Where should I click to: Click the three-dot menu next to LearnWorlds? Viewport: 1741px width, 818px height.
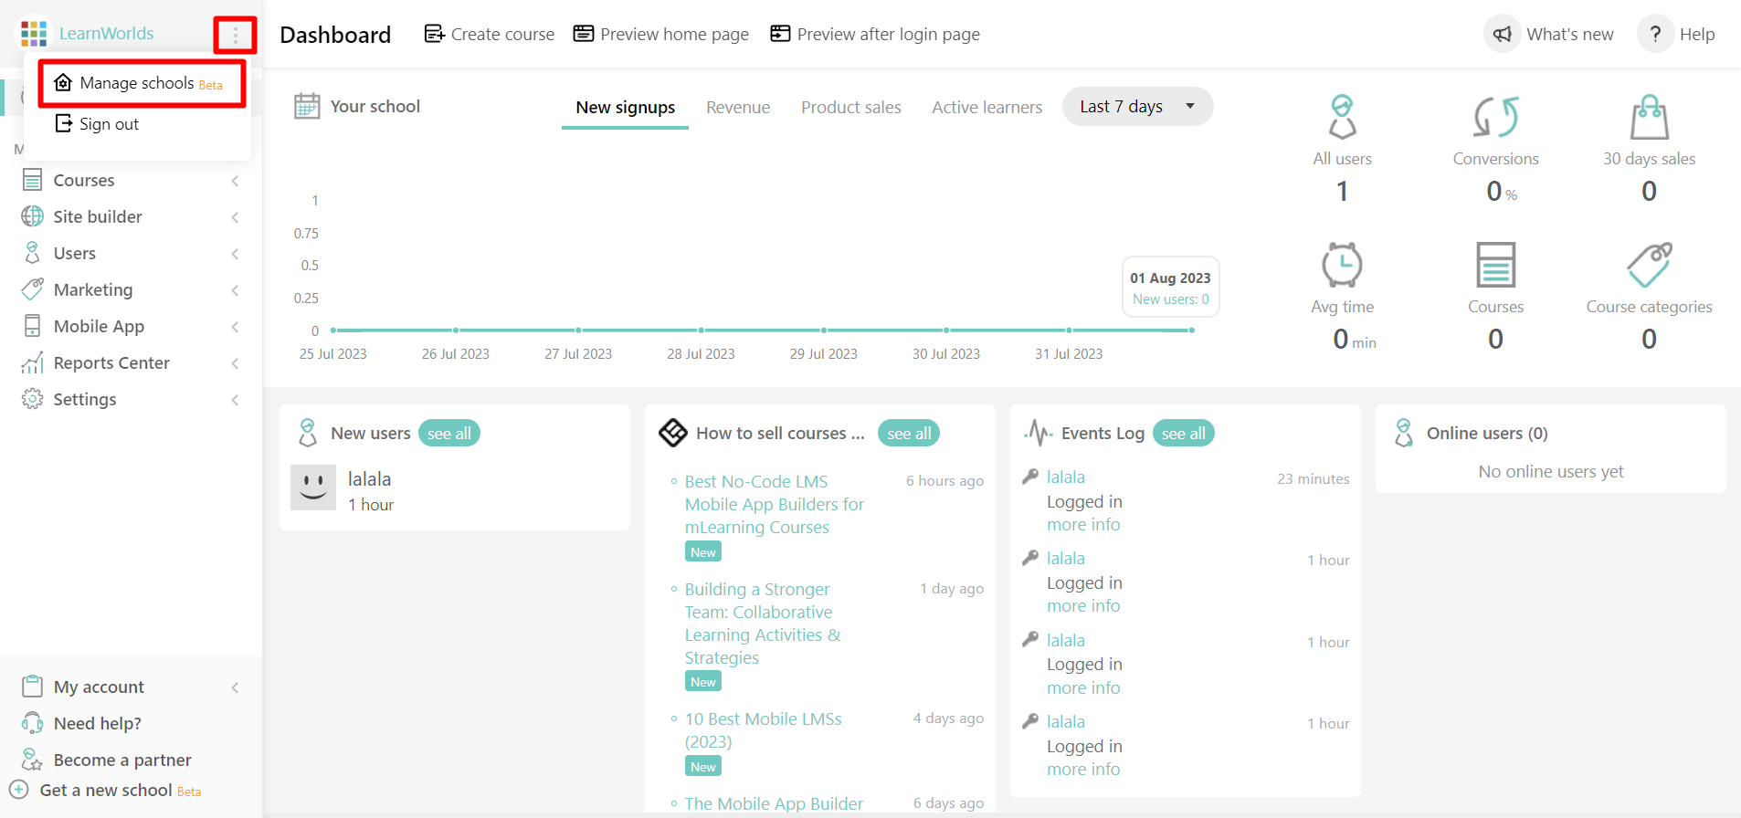click(x=235, y=35)
